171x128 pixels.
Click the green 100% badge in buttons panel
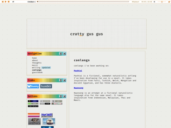click(33, 104)
